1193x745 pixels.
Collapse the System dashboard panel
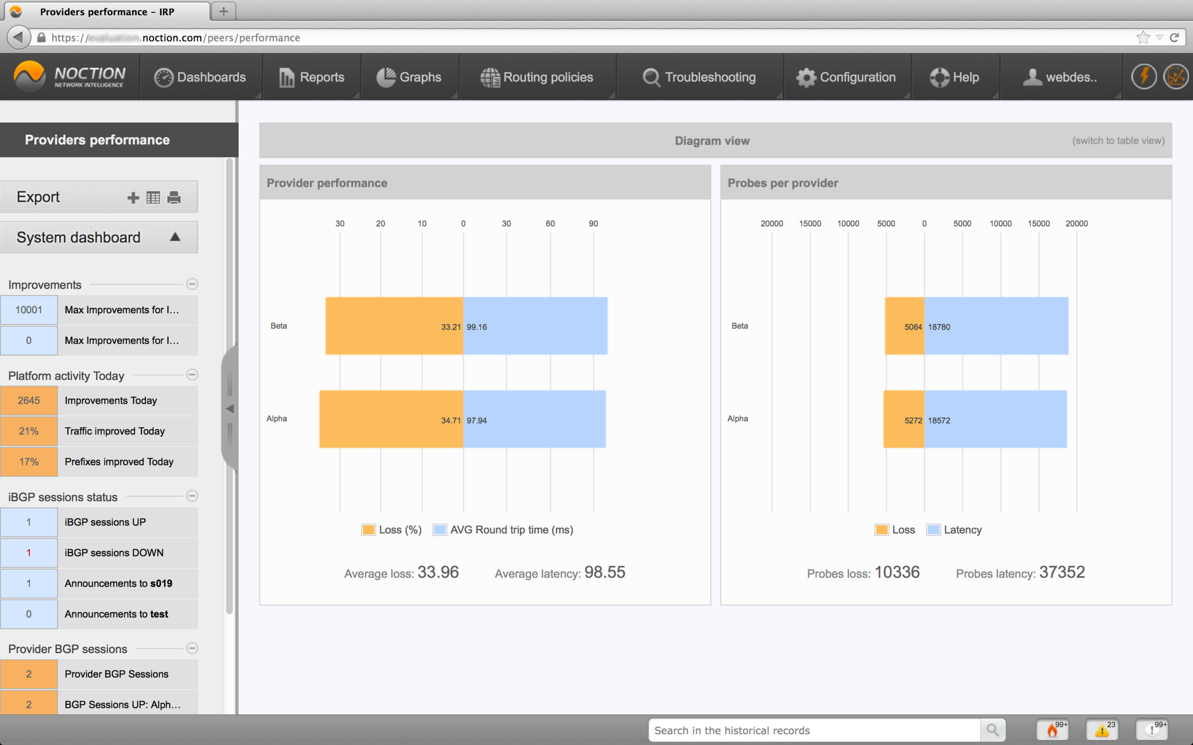(175, 237)
